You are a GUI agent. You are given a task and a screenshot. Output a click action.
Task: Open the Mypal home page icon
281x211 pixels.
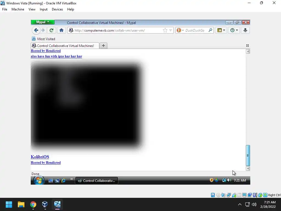[x=61, y=30]
